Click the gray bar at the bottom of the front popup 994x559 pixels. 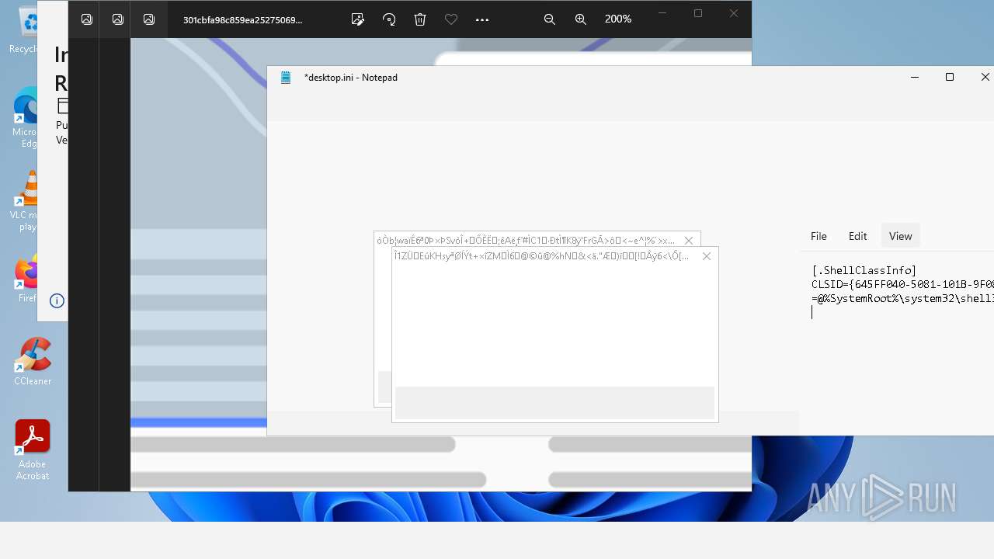554,403
